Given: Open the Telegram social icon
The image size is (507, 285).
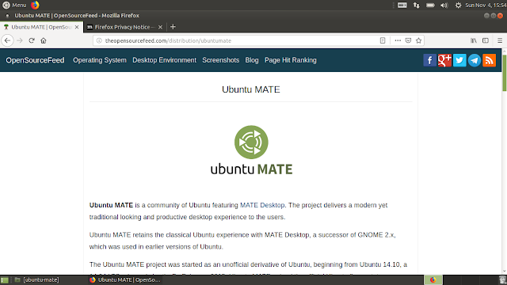Looking at the screenshot, I should point(475,60).
